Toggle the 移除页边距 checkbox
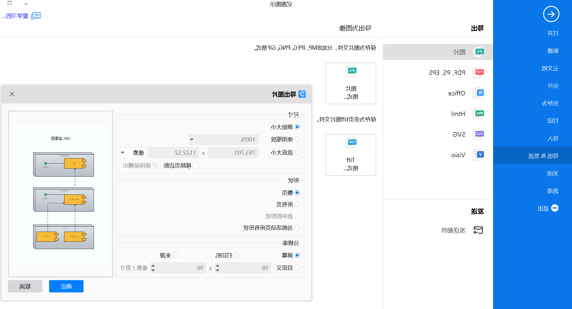The image size is (572, 309). pyautogui.click(x=195, y=165)
